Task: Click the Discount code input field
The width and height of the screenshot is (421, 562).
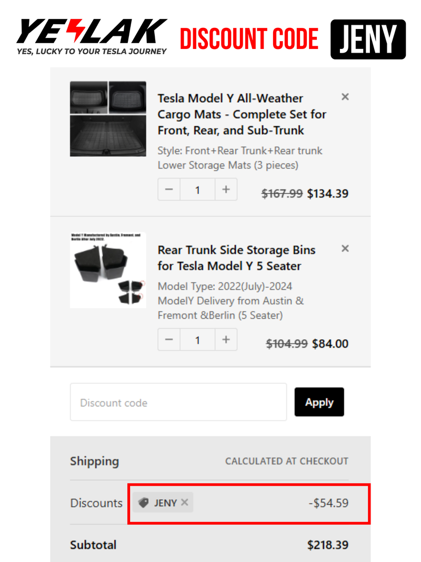Action: (x=178, y=402)
